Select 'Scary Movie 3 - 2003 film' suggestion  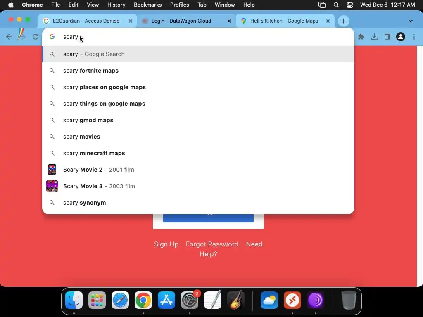pos(198,186)
